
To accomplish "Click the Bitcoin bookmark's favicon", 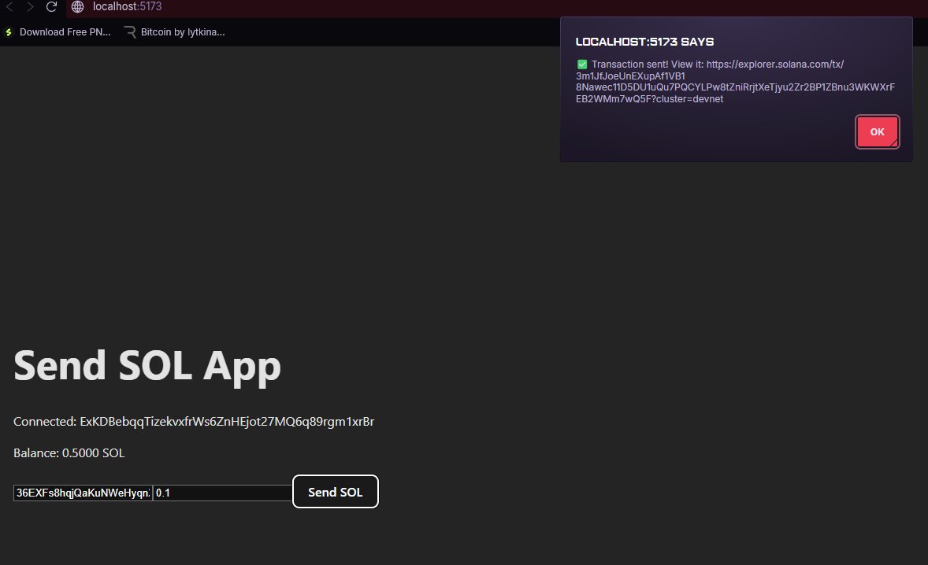I will (128, 32).
